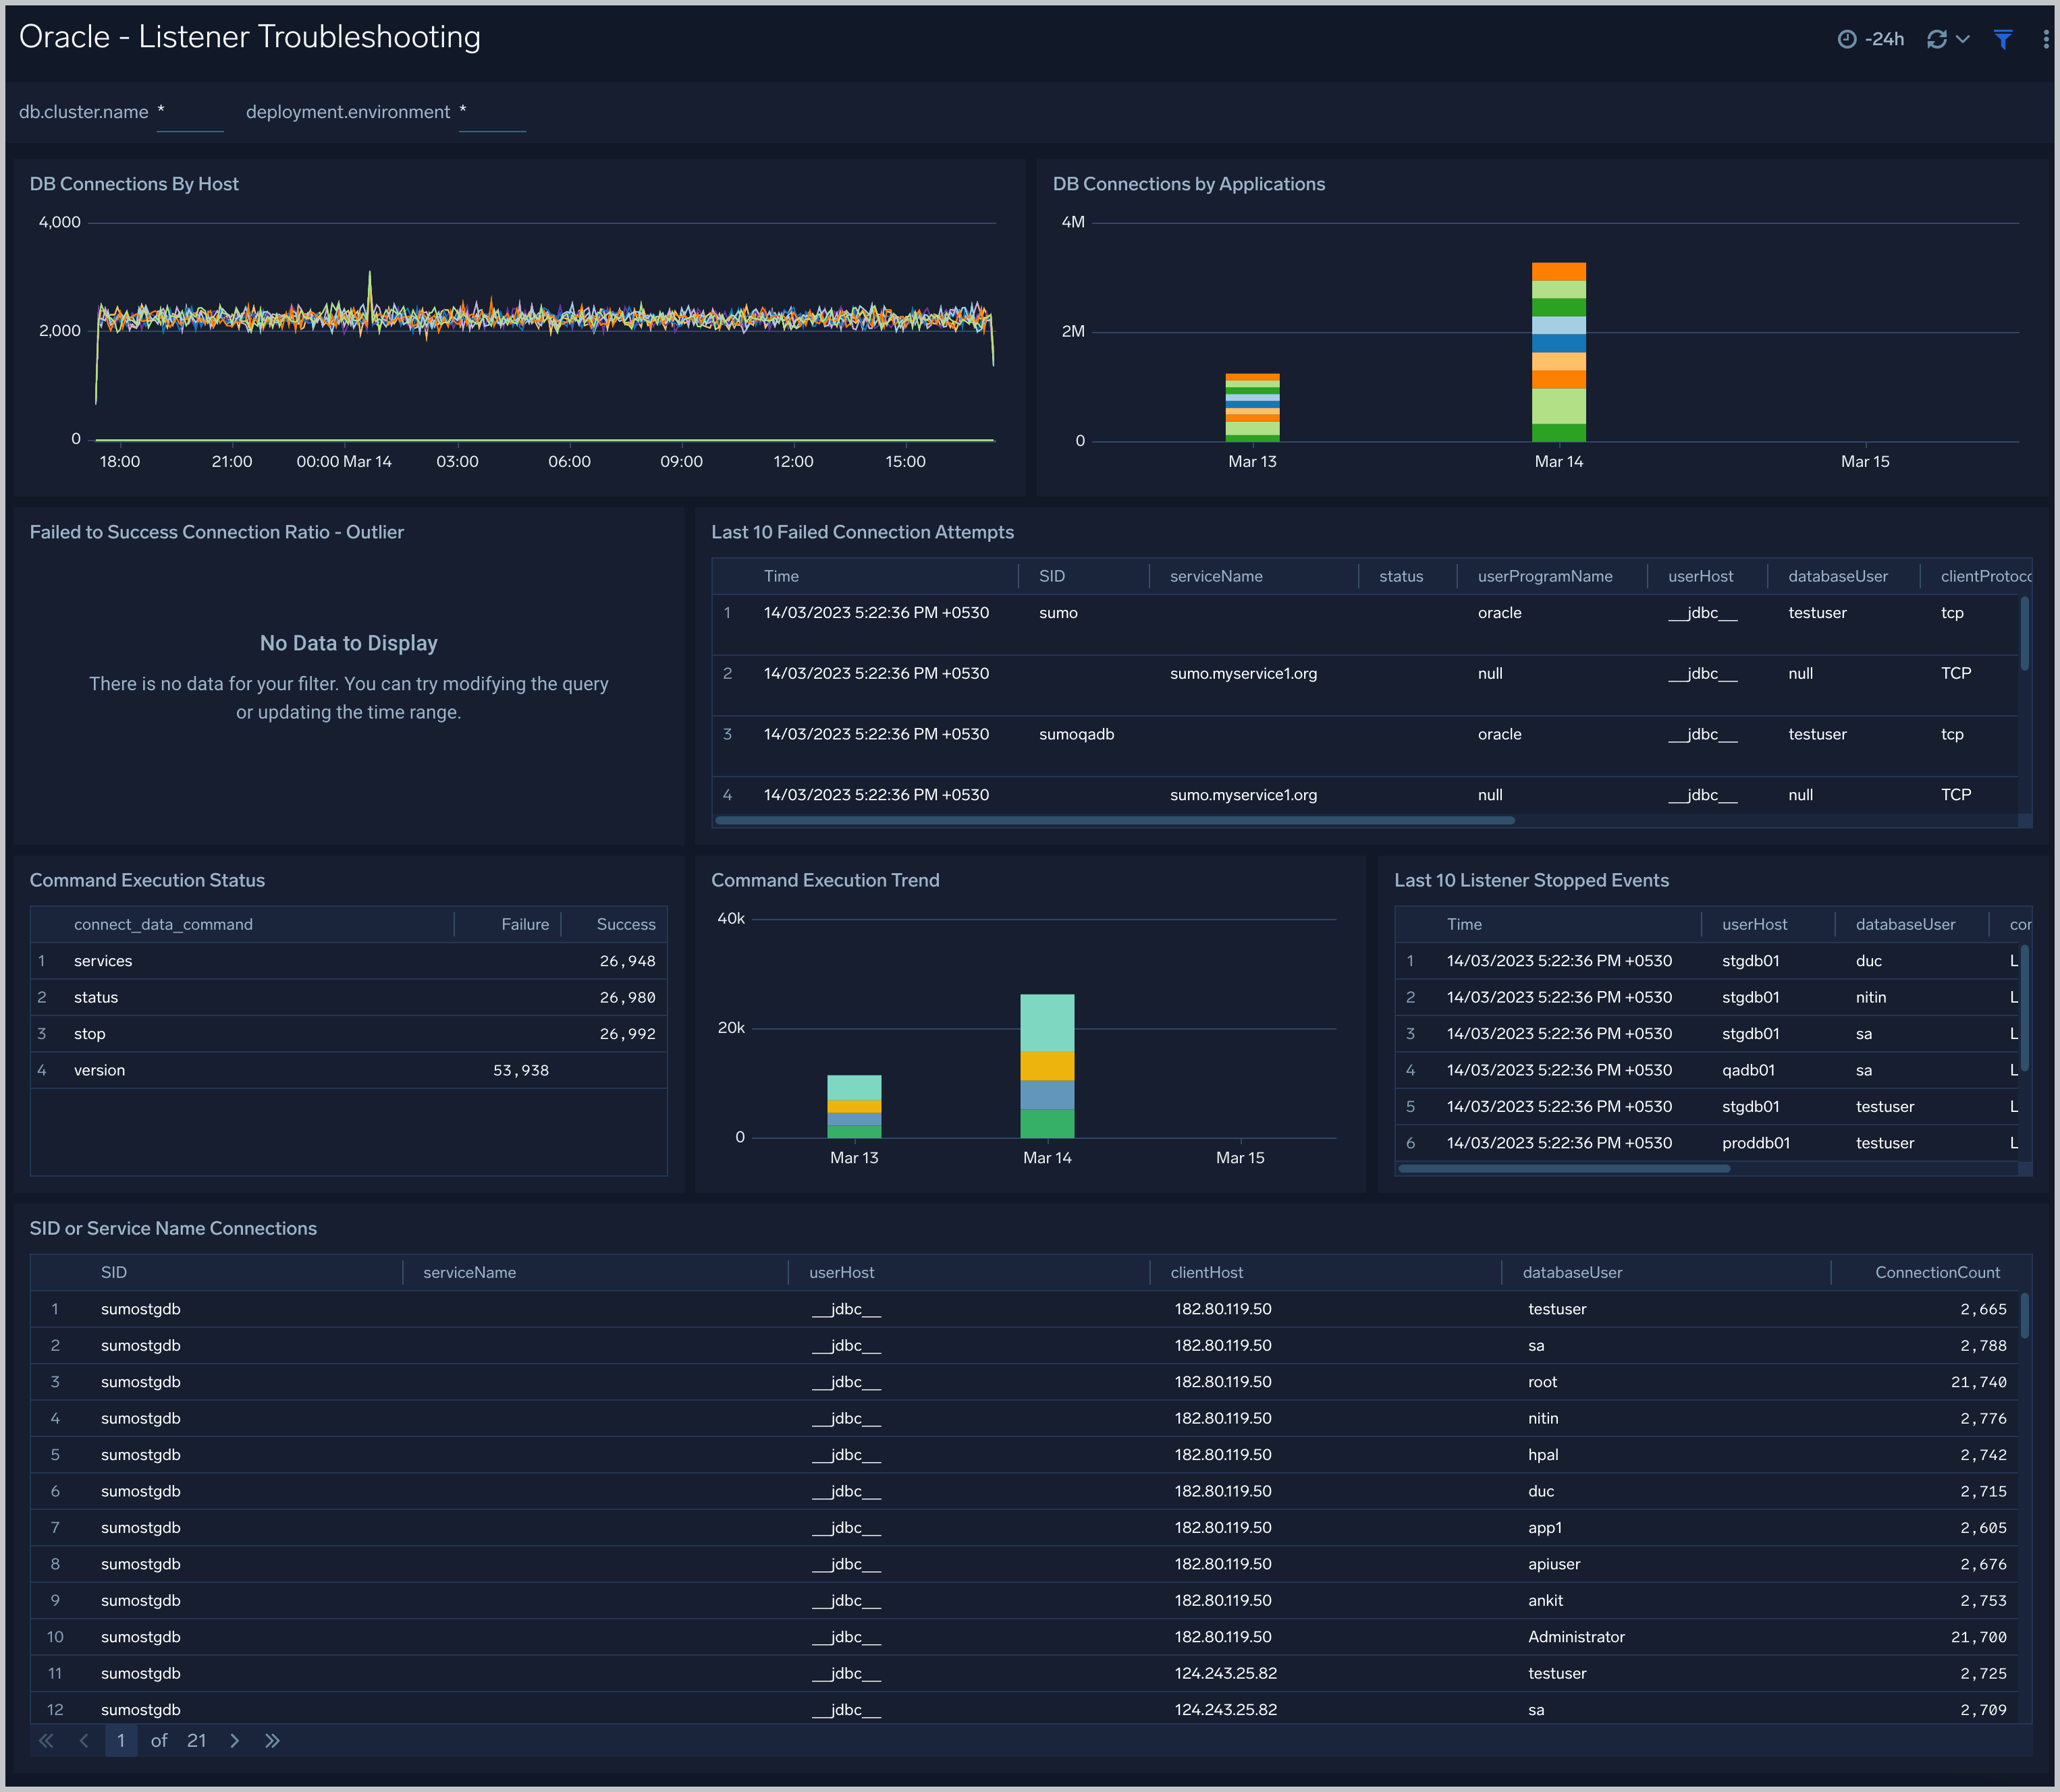2060x1792 pixels.
Task: Click 'root' databaseUser in connections table
Action: [x=1543, y=1383]
